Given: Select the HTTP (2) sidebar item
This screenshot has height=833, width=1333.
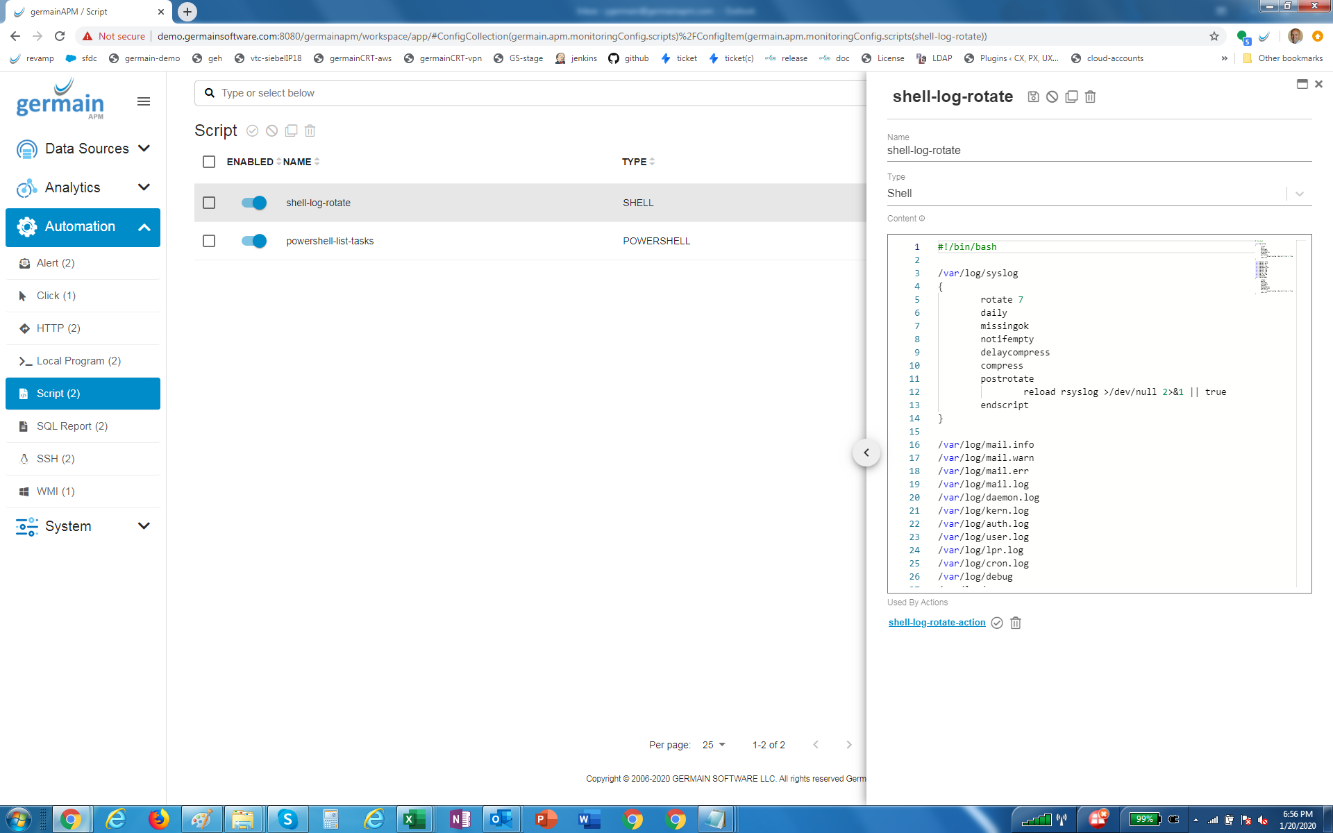Looking at the screenshot, I should (x=58, y=328).
